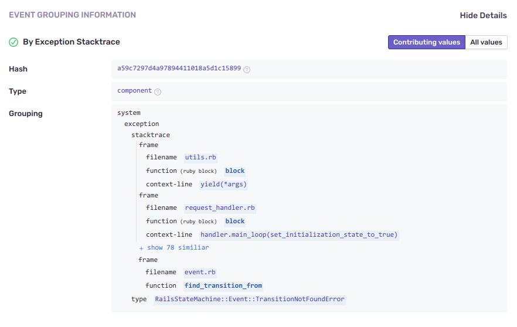517x327 pixels.
Task: Click the TransitionNotFoundError exception type
Action: [x=250, y=299]
